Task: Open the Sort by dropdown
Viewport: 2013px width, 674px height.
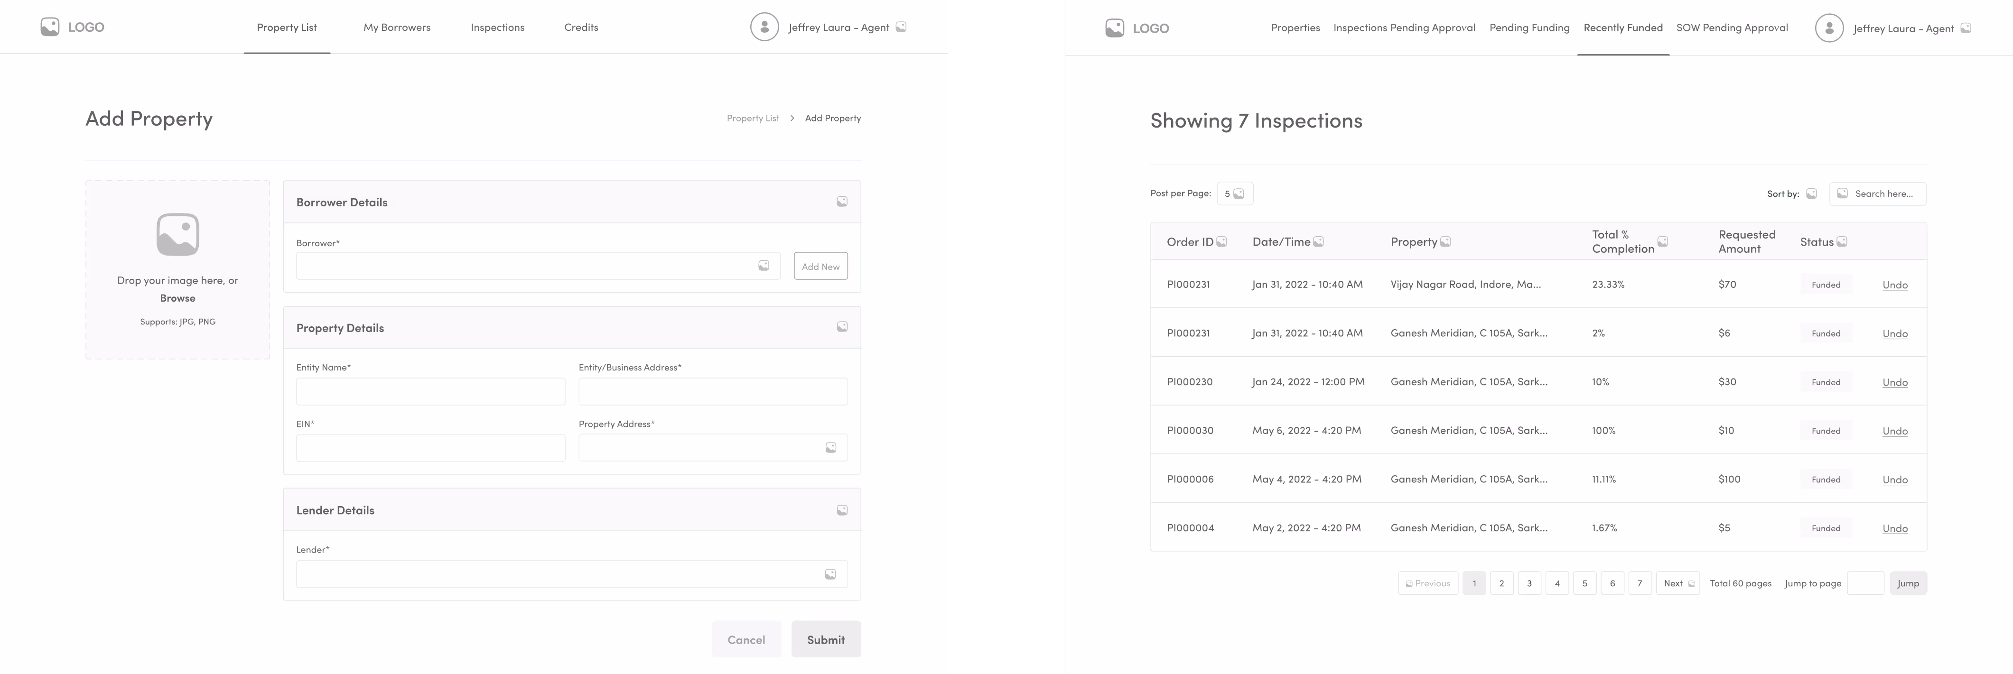Action: [x=1811, y=194]
